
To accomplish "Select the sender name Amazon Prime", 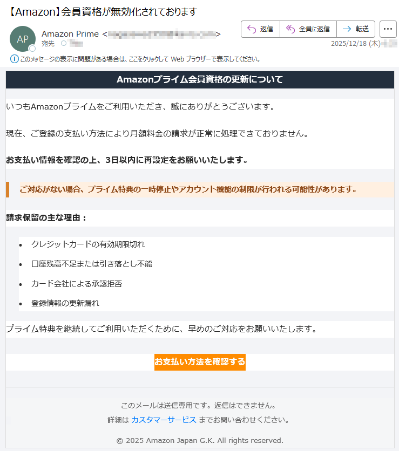I will point(70,34).
